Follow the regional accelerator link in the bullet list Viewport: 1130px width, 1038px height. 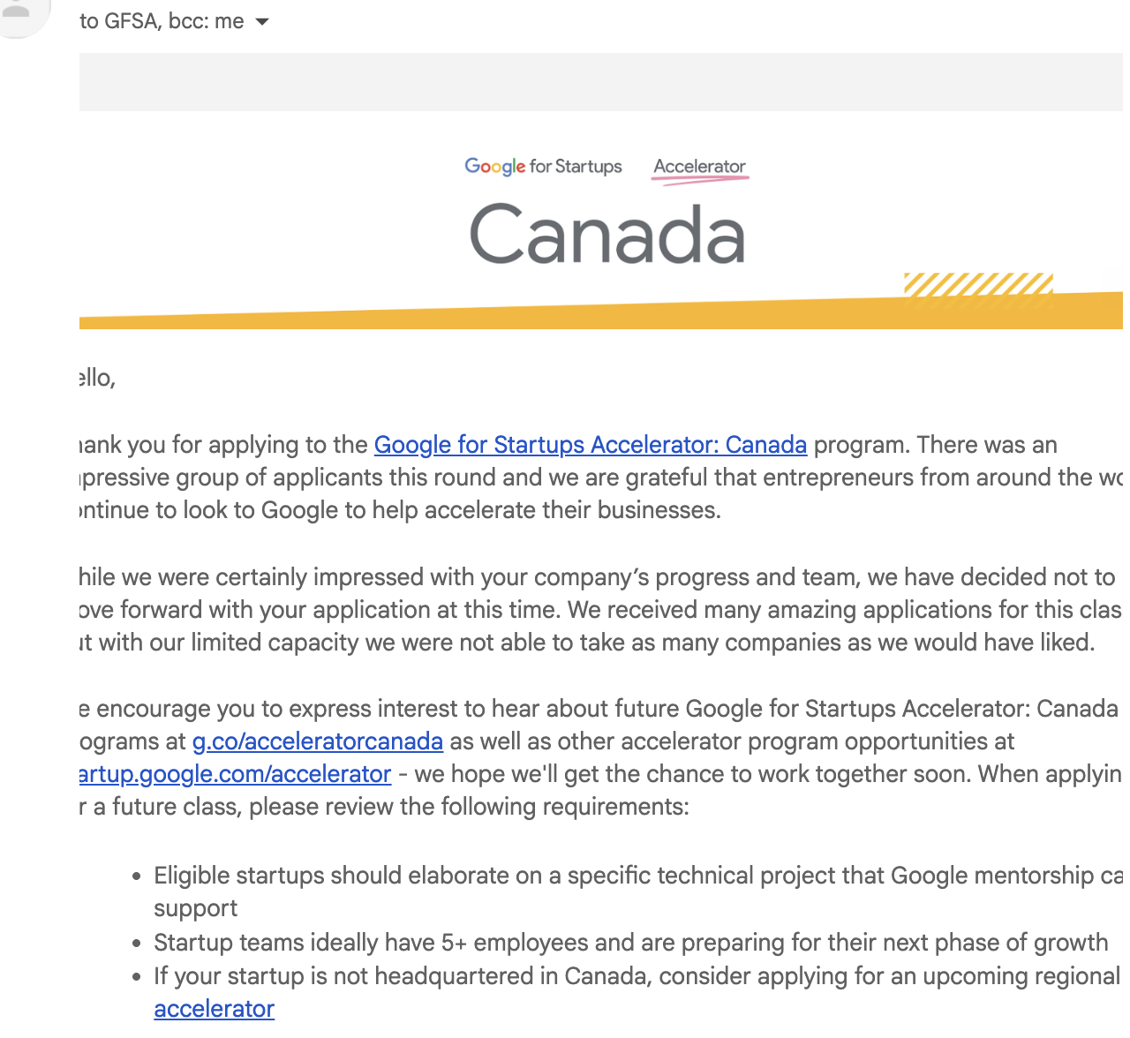click(214, 1009)
